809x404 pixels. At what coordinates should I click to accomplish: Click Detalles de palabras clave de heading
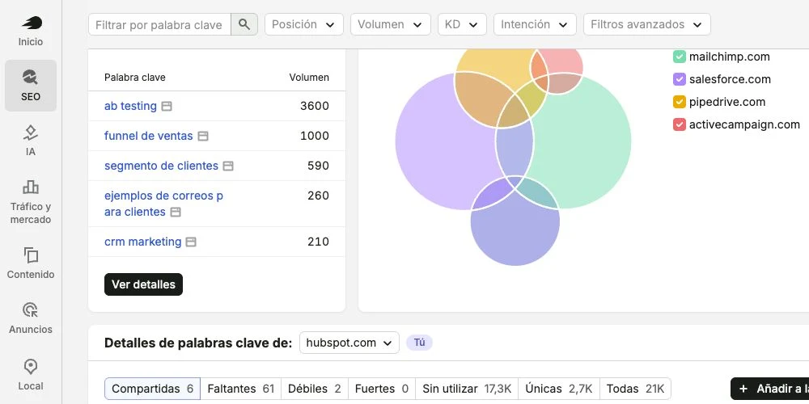198,343
